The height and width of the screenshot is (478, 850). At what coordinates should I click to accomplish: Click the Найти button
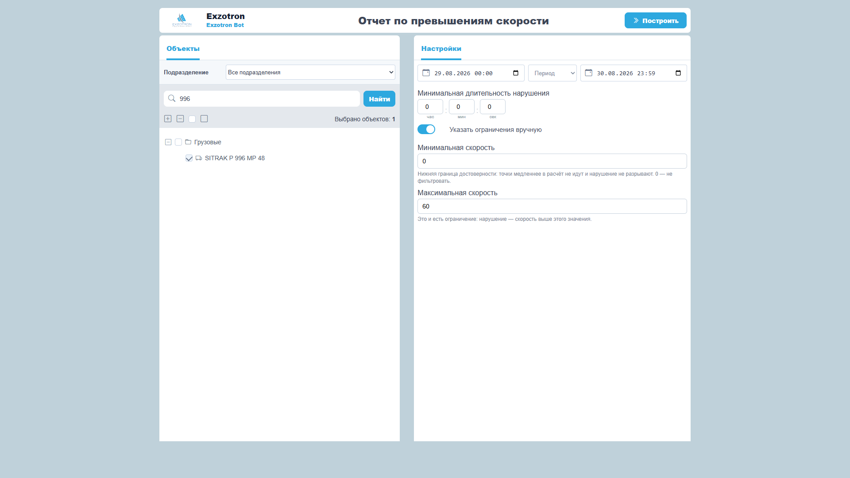tap(379, 99)
